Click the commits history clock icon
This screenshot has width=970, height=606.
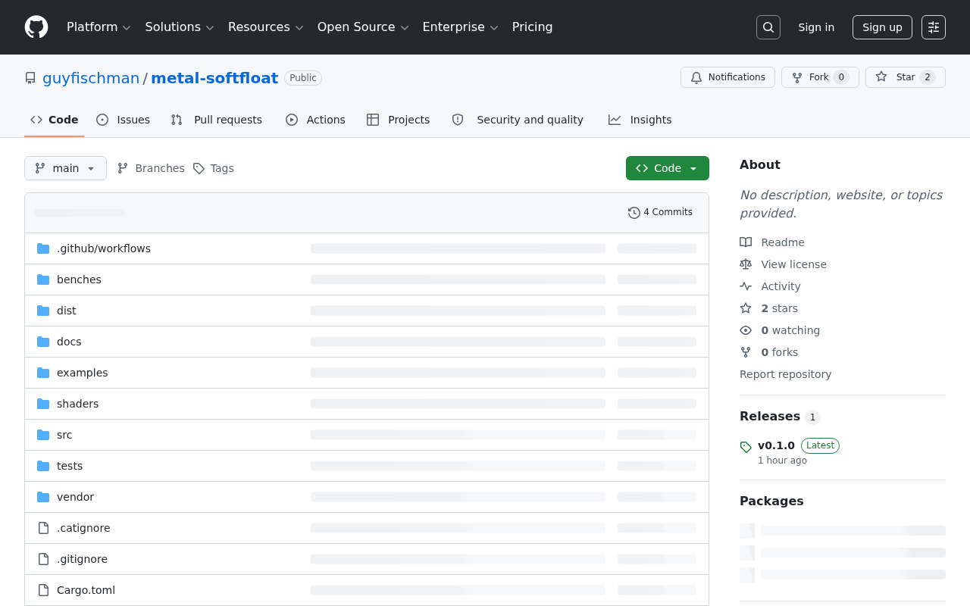[x=634, y=213]
